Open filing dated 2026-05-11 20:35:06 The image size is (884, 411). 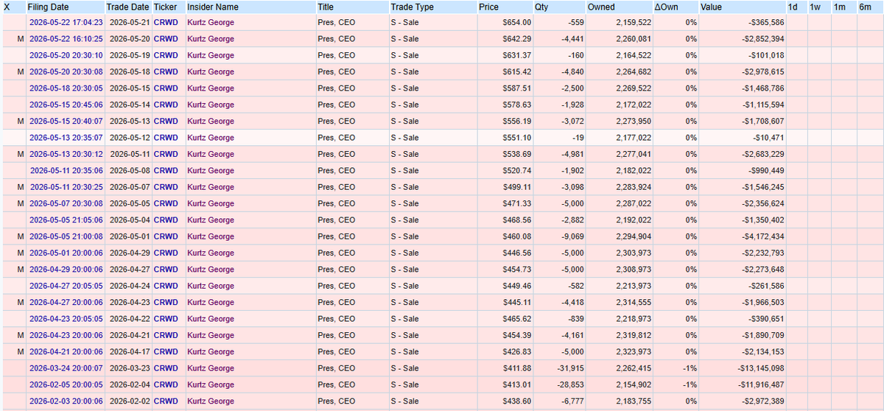coord(66,171)
